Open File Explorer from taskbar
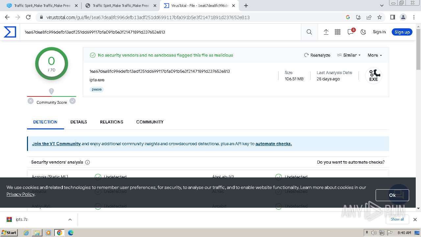421x237 pixels. pyautogui.click(x=37, y=233)
